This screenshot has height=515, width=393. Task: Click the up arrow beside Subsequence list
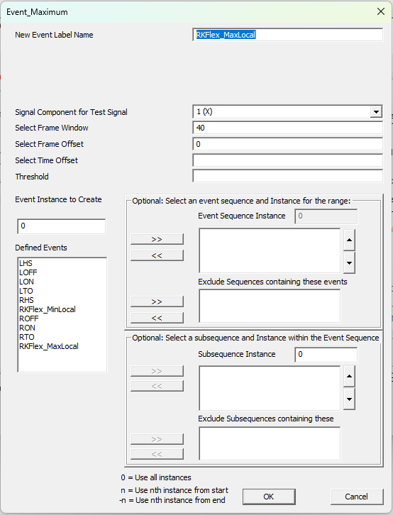pos(349,376)
